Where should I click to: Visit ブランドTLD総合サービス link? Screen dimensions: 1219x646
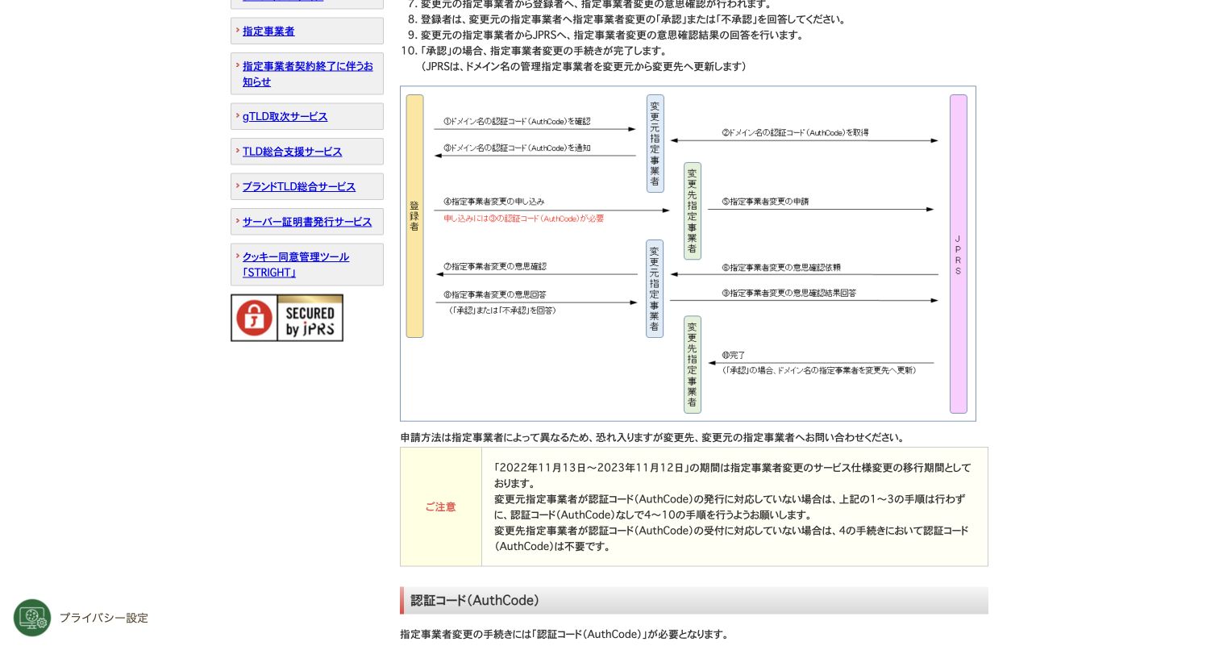(x=299, y=186)
